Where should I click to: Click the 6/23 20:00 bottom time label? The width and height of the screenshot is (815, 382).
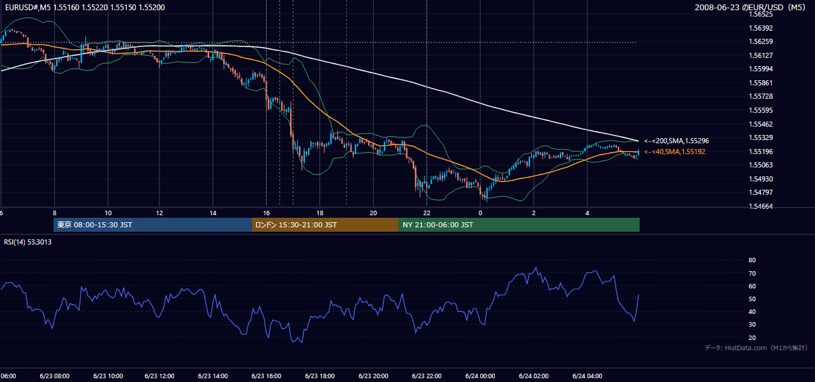[374, 376]
